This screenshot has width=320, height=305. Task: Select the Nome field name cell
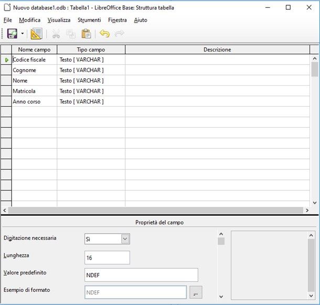point(35,80)
